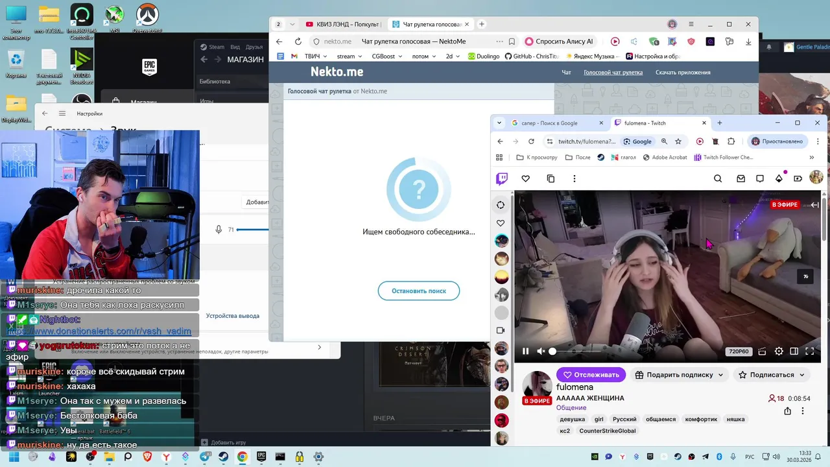Open Chrome tab search dropdown arrow

tap(499, 123)
